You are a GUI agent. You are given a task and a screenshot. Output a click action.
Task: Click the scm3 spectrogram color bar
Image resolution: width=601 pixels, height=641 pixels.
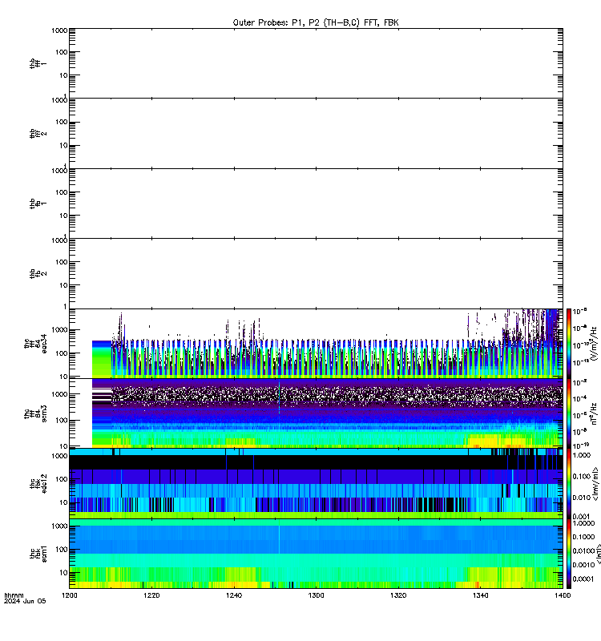tap(569, 413)
